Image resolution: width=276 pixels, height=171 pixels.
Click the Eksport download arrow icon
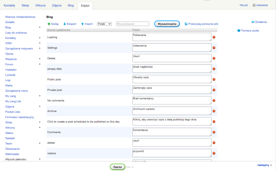tap(64, 24)
